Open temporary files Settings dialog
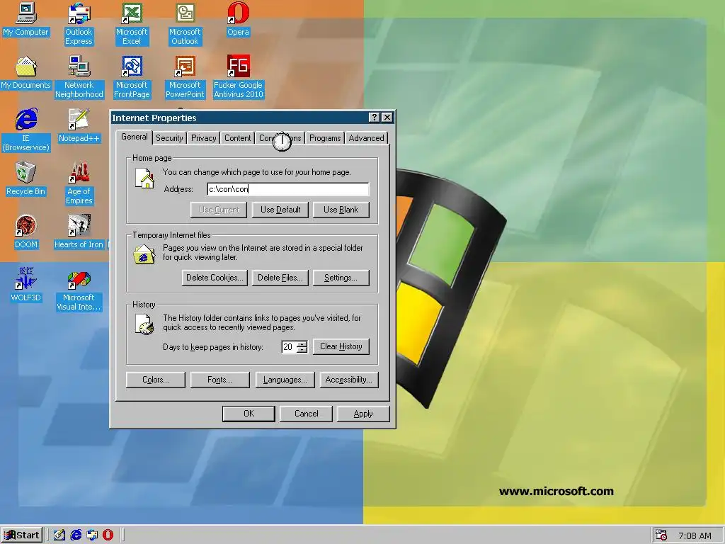This screenshot has width=725, height=544. point(341,278)
